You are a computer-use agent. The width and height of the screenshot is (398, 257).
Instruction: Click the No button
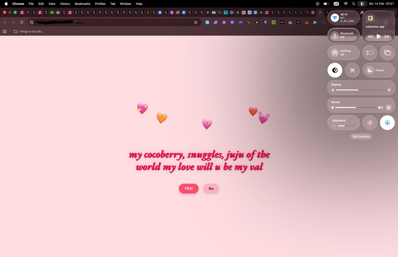pos(211,188)
